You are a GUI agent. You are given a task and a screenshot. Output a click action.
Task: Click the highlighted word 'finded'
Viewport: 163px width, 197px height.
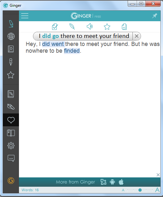point(72,51)
